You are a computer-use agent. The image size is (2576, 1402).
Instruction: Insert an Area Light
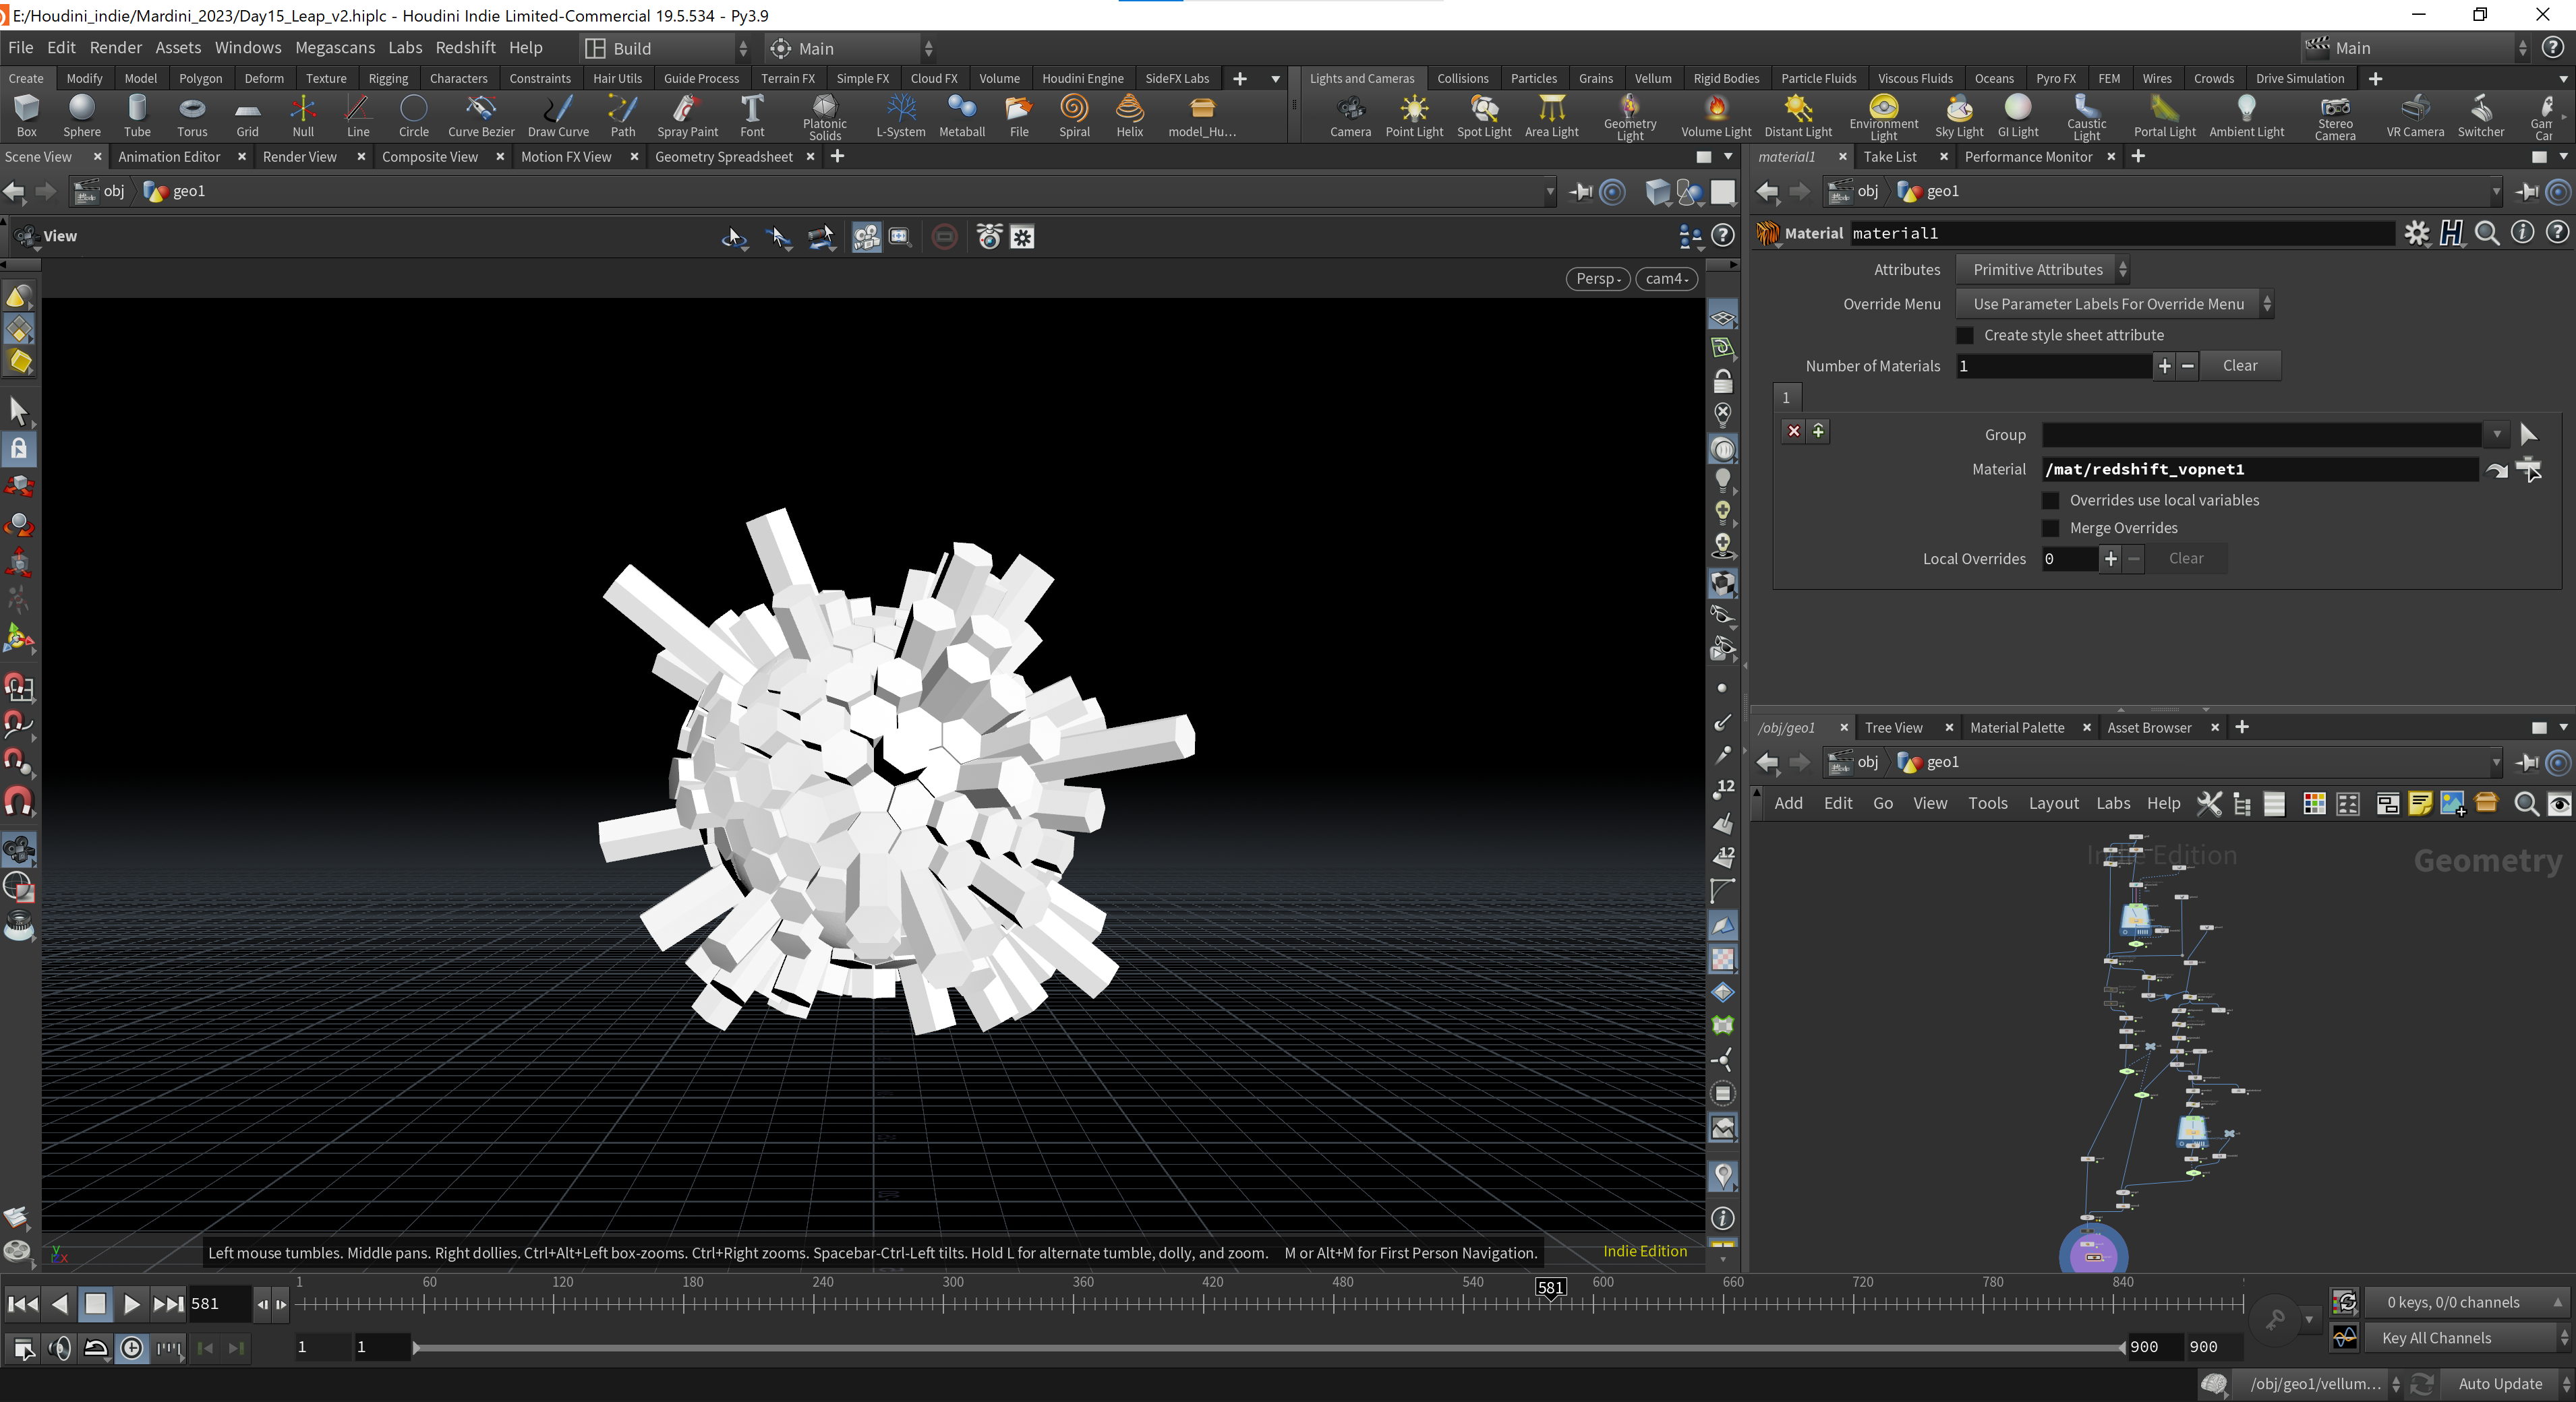[1551, 116]
